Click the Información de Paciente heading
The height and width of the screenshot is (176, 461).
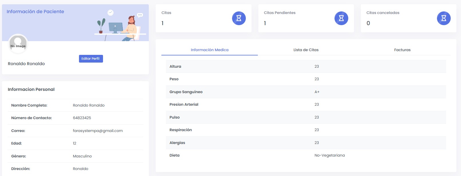point(35,12)
